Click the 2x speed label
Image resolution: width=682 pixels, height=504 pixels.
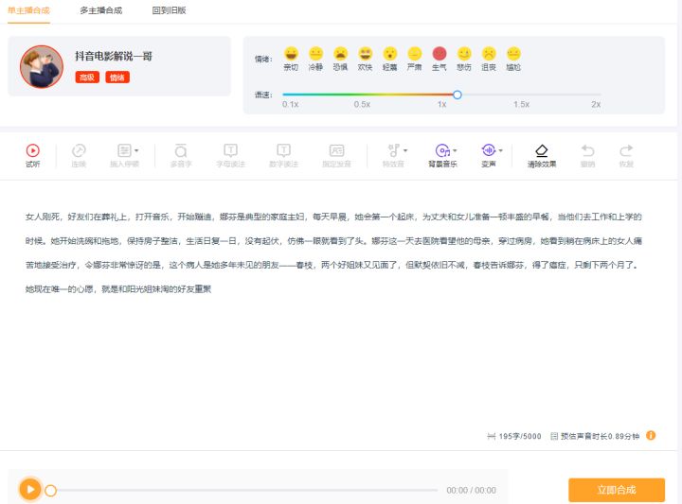[596, 105]
